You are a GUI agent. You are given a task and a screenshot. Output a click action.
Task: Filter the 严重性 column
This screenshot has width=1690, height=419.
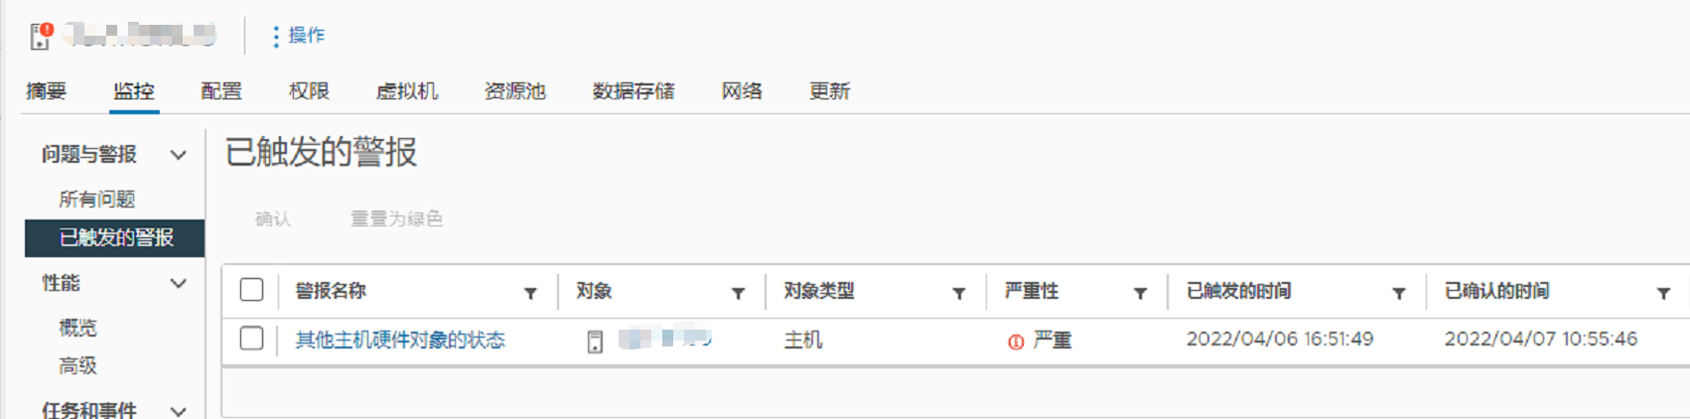coord(1140,293)
